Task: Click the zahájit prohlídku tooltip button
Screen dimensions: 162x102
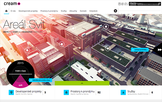Action: pos(140,50)
